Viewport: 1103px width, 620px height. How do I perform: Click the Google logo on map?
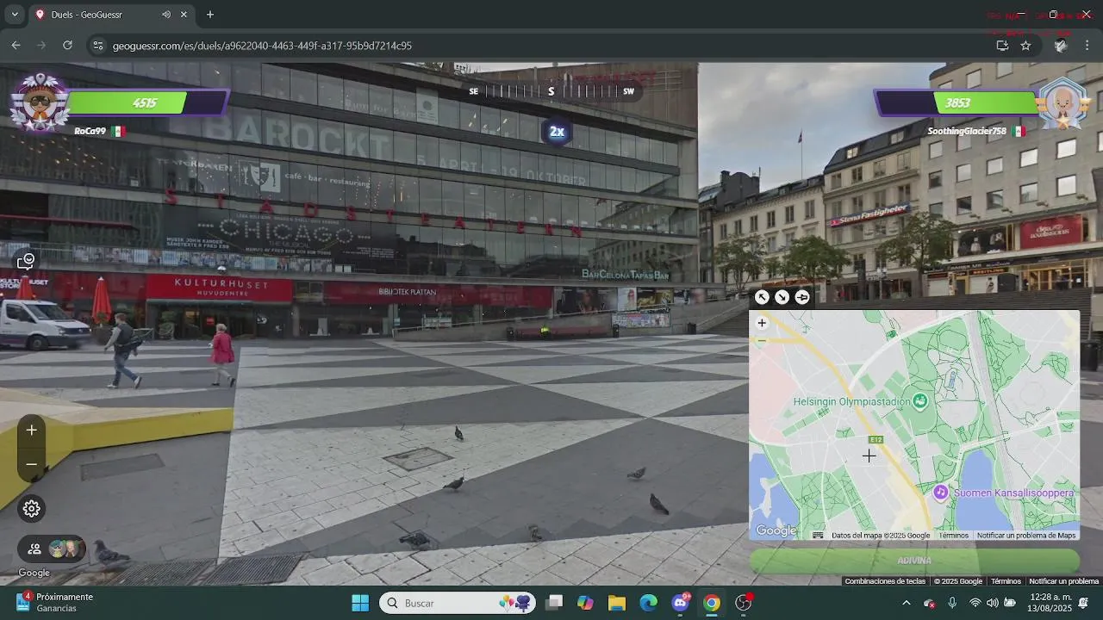(x=776, y=531)
